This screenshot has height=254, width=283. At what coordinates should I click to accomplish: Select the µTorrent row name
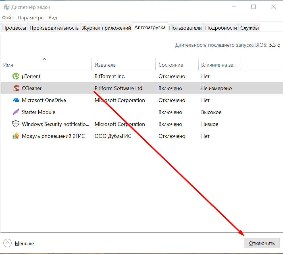pos(31,76)
